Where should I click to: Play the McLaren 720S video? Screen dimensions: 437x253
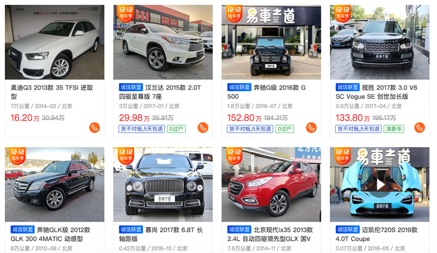[380, 184]
